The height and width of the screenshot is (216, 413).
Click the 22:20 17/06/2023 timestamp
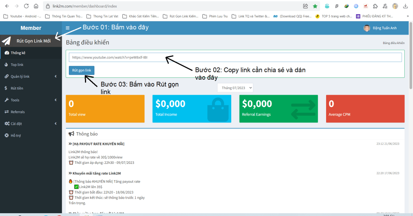coord(388,173)
